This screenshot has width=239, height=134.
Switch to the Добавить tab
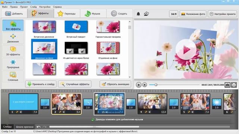point(14,14)
